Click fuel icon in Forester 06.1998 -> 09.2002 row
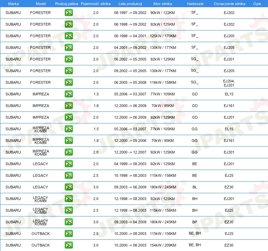 (69, 24)
